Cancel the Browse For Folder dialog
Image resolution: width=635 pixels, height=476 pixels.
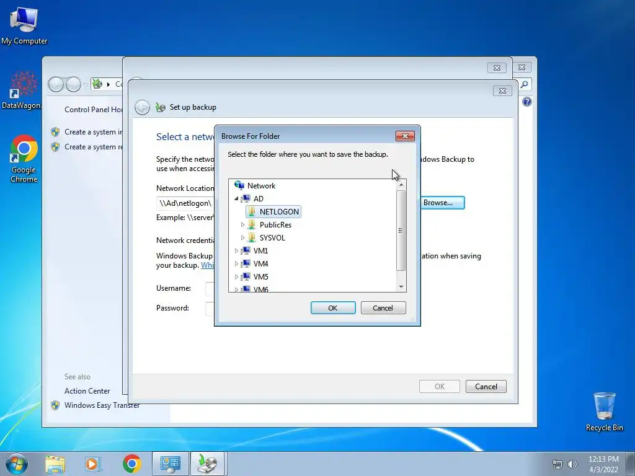coord(383,307)
